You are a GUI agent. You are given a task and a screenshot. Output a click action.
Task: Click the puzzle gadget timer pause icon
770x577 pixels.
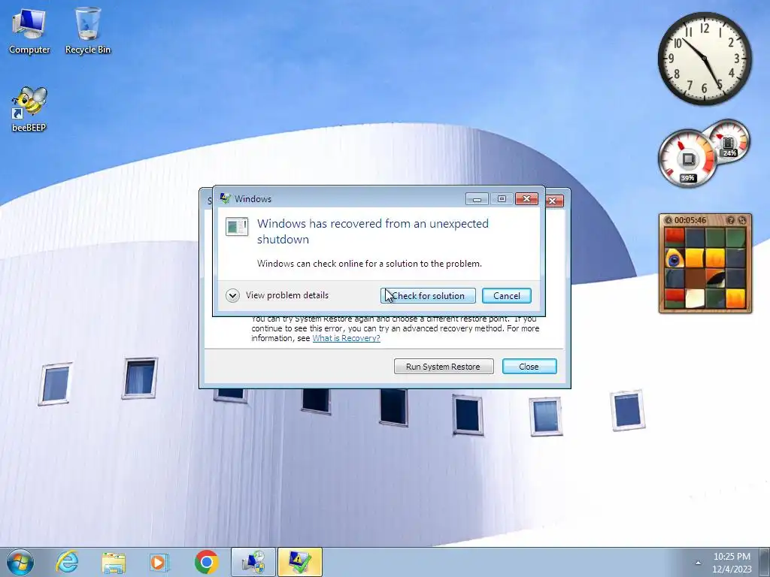[668, 220]
